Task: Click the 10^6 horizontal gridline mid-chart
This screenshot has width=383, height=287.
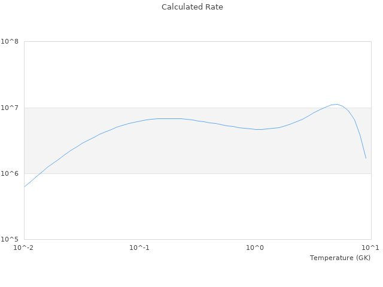Action: [197, 173]
